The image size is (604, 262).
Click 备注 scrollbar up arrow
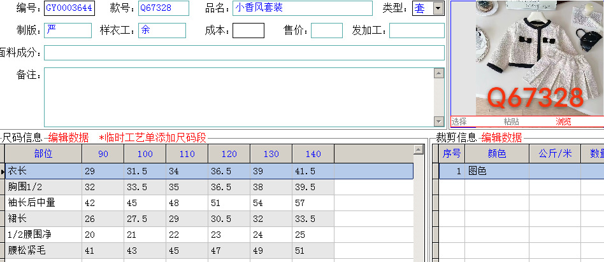click(439, 73)
